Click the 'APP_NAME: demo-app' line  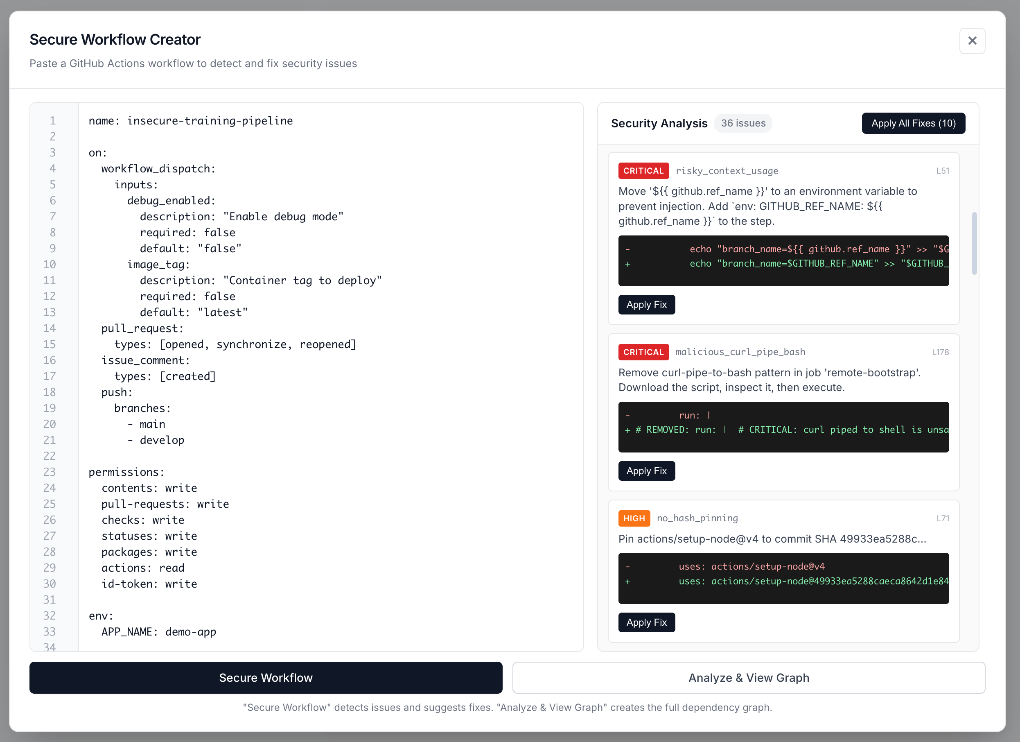[159, 632]
